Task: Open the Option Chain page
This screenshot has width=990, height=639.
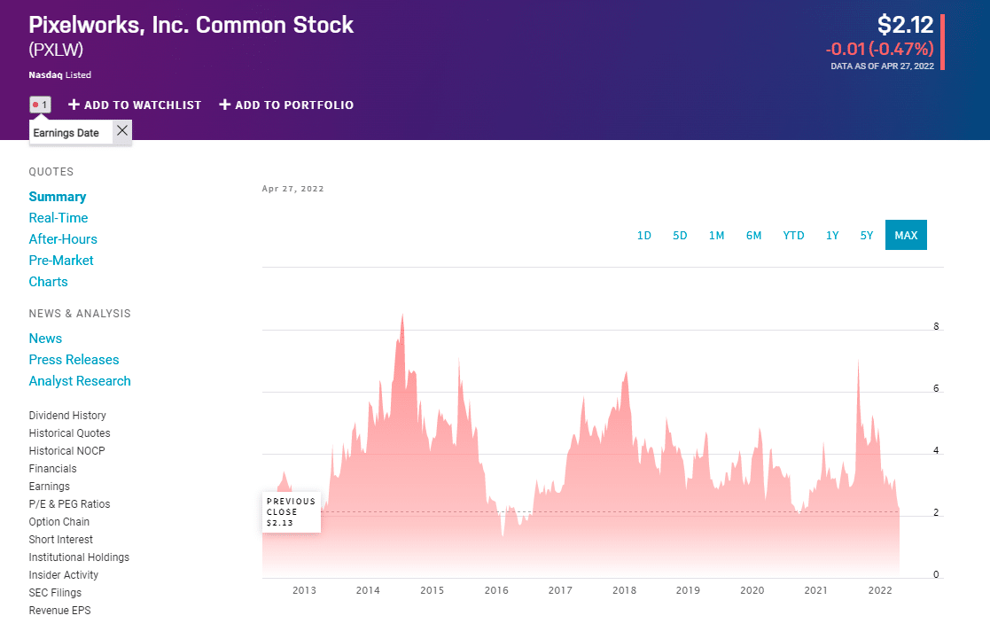Action: pos(59,522)
